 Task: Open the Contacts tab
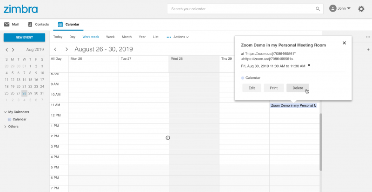[x=38, y=25]
